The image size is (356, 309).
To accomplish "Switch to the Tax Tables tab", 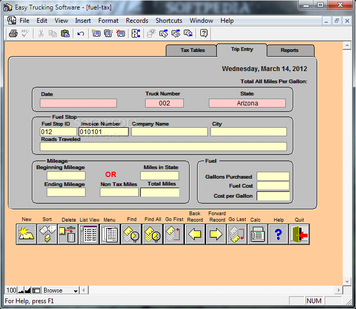I will tap(191, 50).
